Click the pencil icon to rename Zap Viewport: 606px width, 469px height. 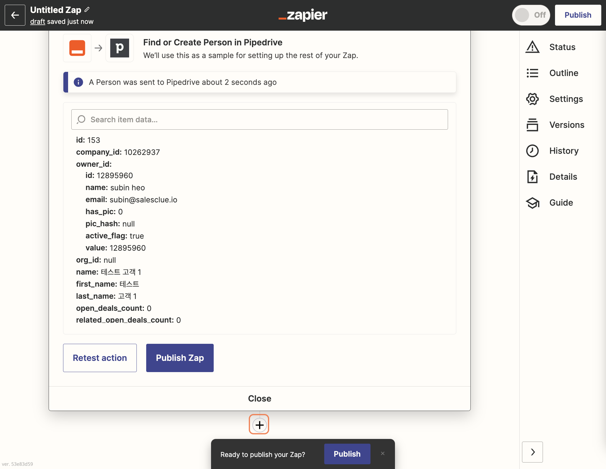click(x=87, y=9)
